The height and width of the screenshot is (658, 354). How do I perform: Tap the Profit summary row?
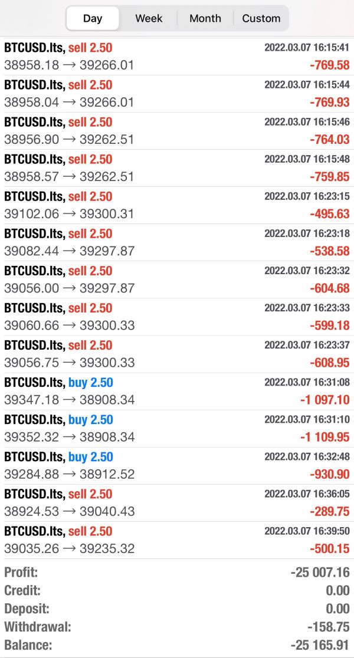click(177, 572)
